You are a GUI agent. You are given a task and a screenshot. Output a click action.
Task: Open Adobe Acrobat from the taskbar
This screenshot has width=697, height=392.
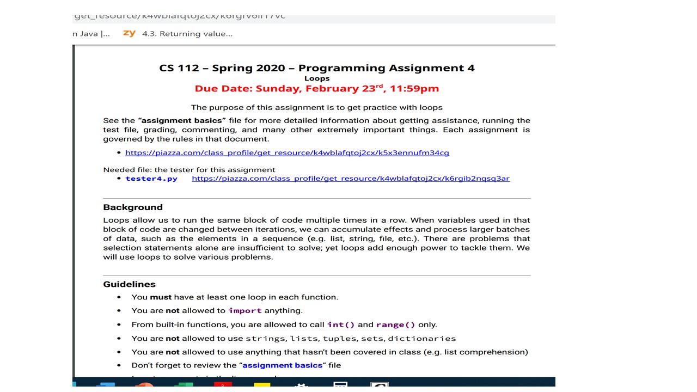[x=223, y=385]
